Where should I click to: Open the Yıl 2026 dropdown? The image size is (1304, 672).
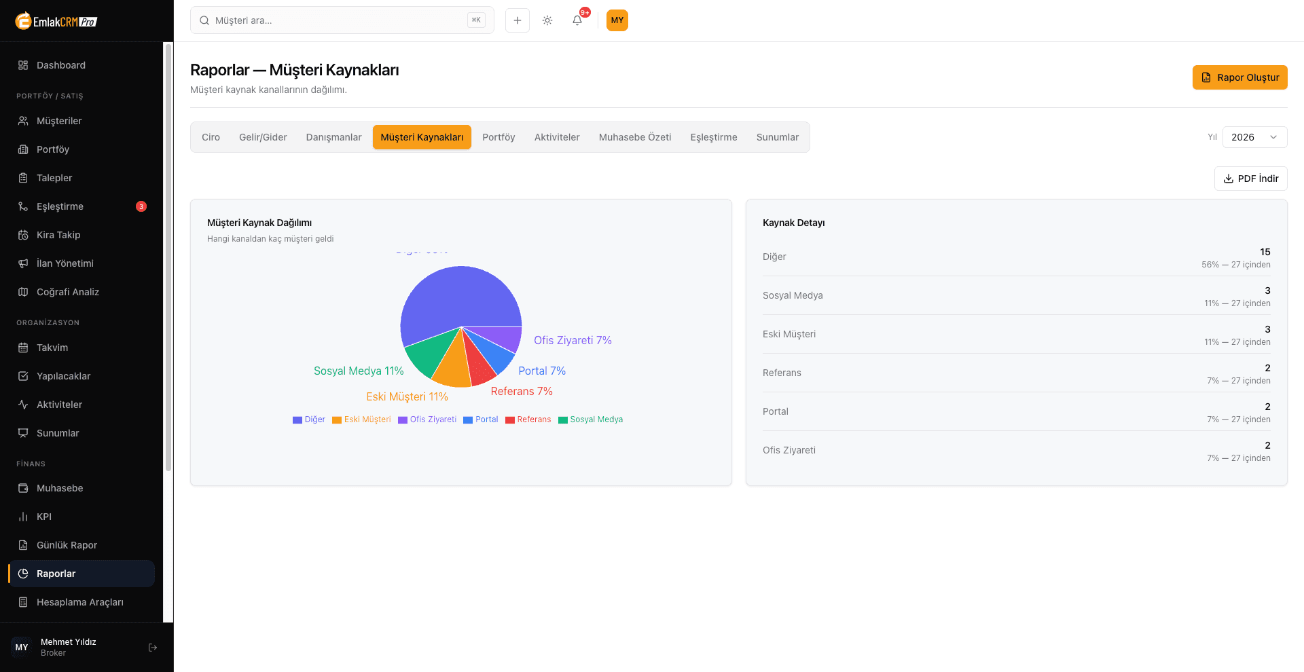1254,137
